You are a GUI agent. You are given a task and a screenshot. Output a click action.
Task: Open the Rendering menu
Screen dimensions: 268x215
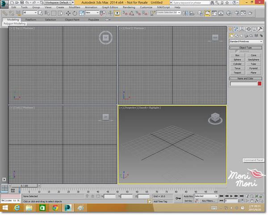[128, 8]
